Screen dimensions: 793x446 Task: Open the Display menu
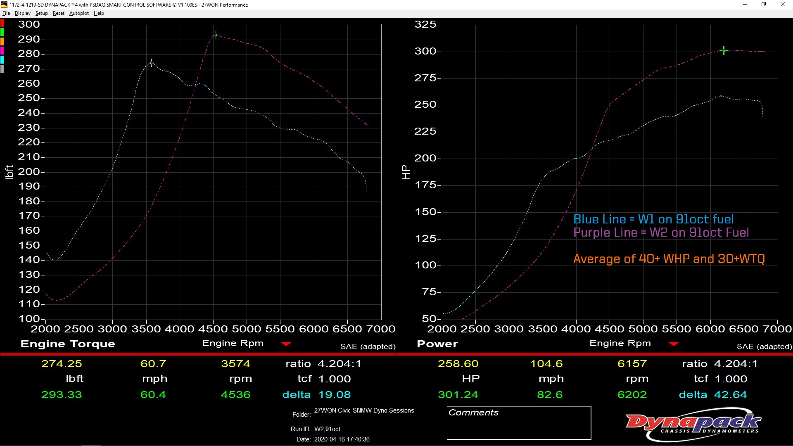[23, 13]
